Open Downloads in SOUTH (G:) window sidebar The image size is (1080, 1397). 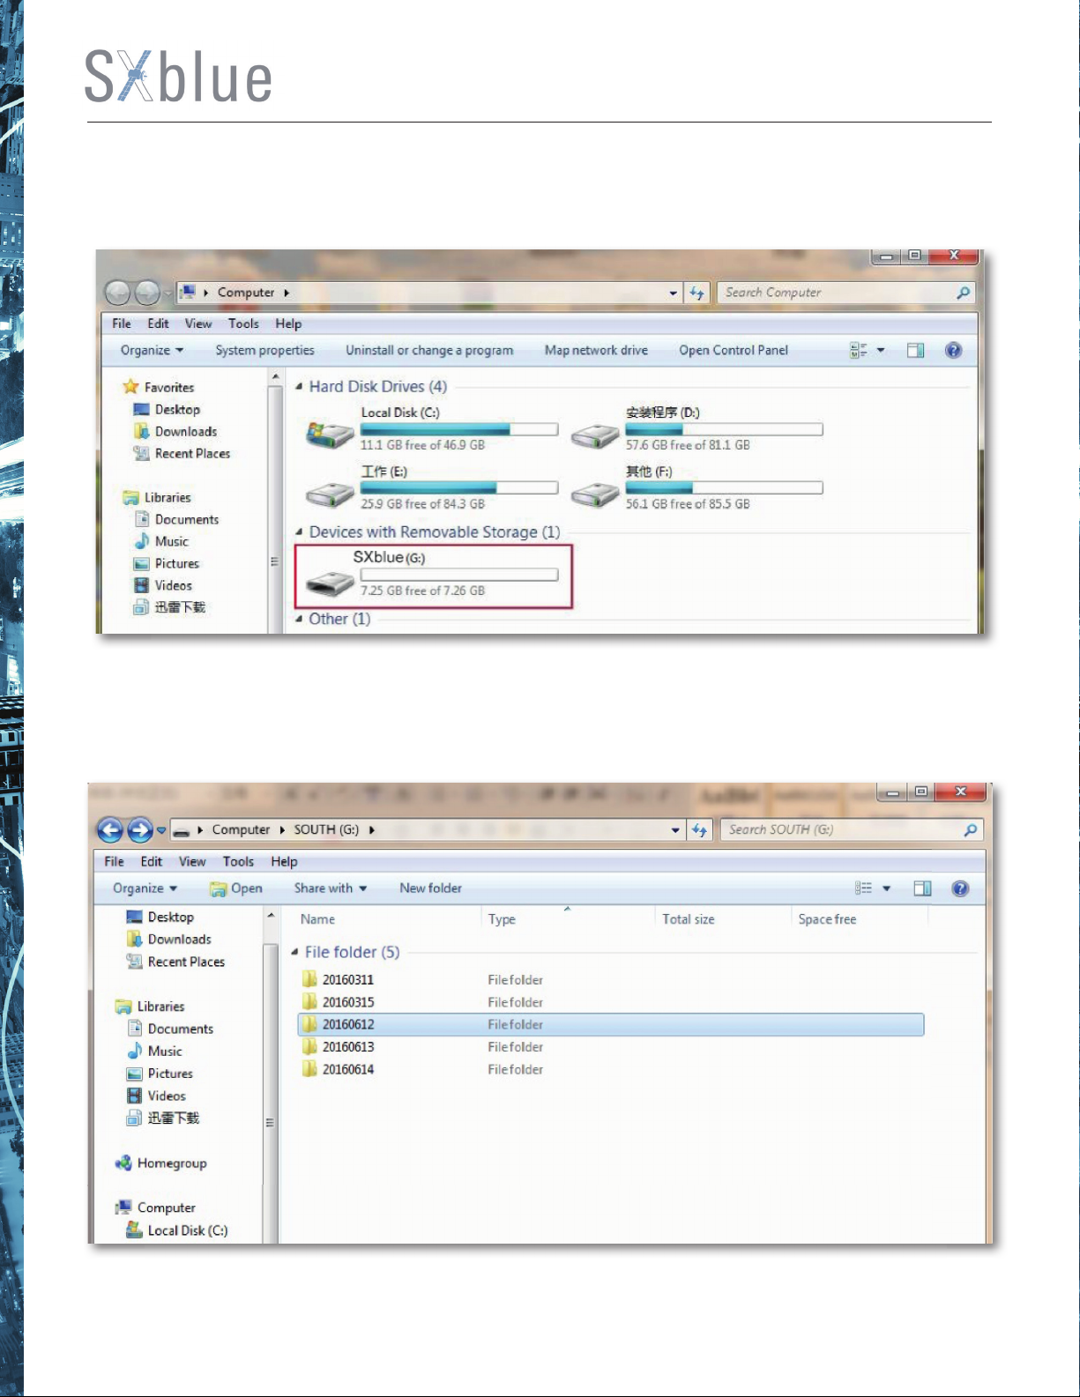point(169,940)
